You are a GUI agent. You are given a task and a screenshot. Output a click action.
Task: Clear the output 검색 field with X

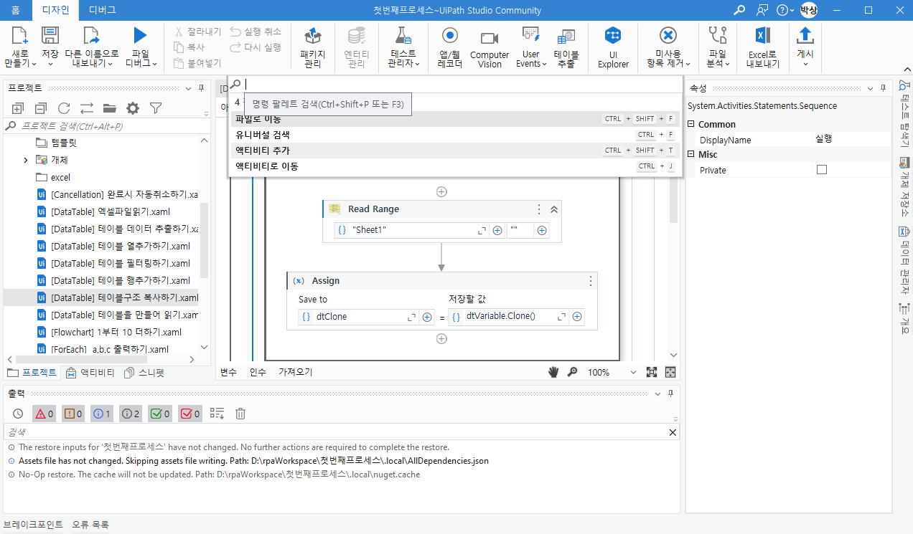pyautogui.click(x=673, y=432)
